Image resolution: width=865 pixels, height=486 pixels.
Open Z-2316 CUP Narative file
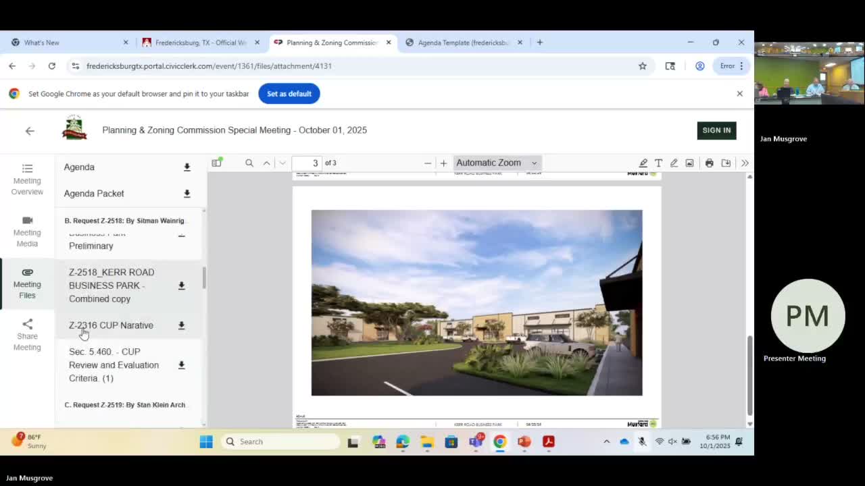click(x=111, y=325)
